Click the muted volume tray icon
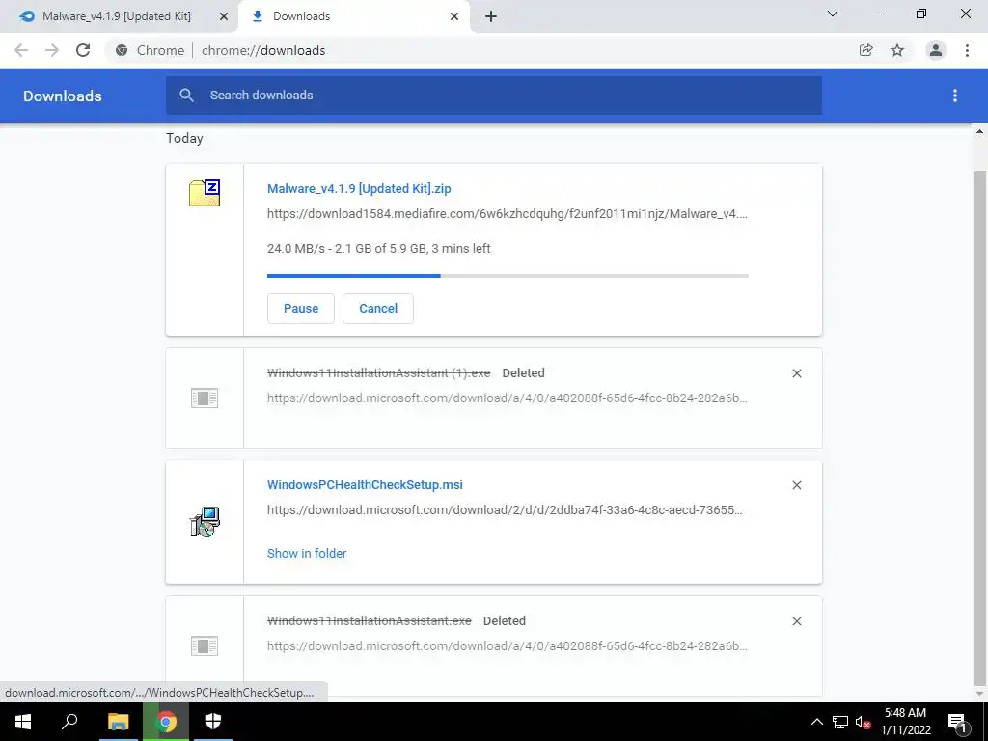Viewport: 988px width, 741px height. point(863,722)
